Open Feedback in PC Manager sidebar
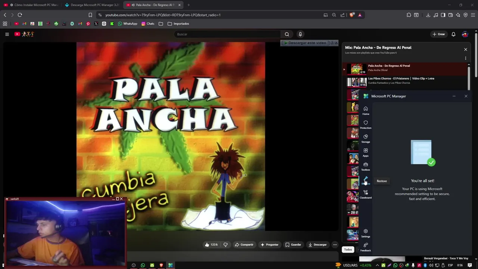 point(366,247)
